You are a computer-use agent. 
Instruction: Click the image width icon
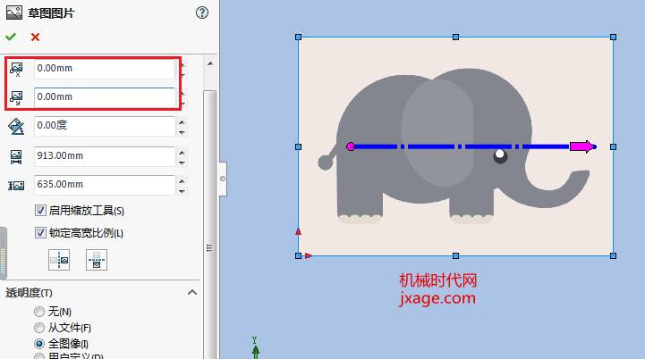pos(16,157)
